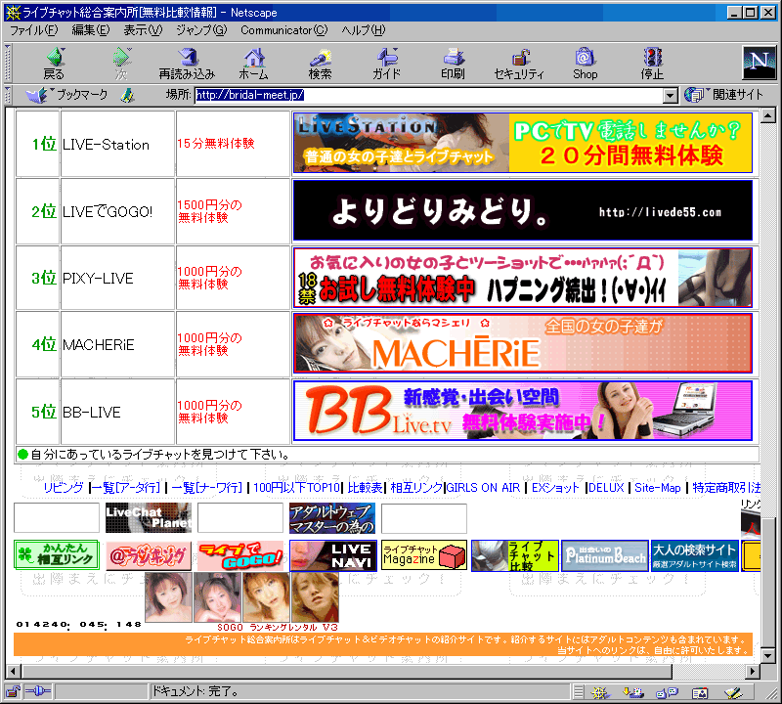Open the Communicator(C) menu

point(284,30)
